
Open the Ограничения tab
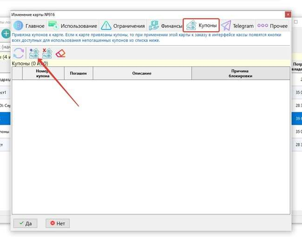[123, 26]
